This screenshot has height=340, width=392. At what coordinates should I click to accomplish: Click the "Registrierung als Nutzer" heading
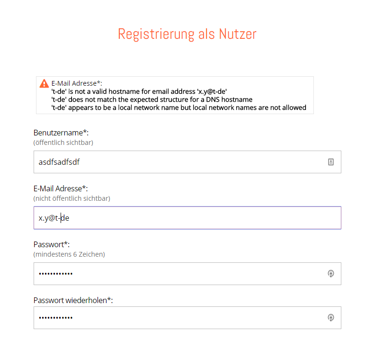187,34
